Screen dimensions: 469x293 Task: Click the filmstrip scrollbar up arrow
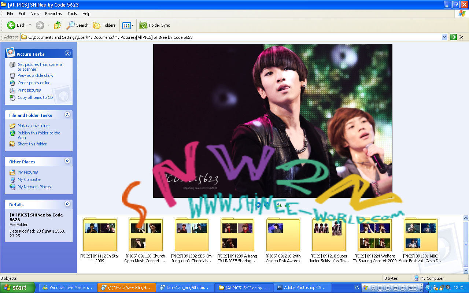pos(466,218)
